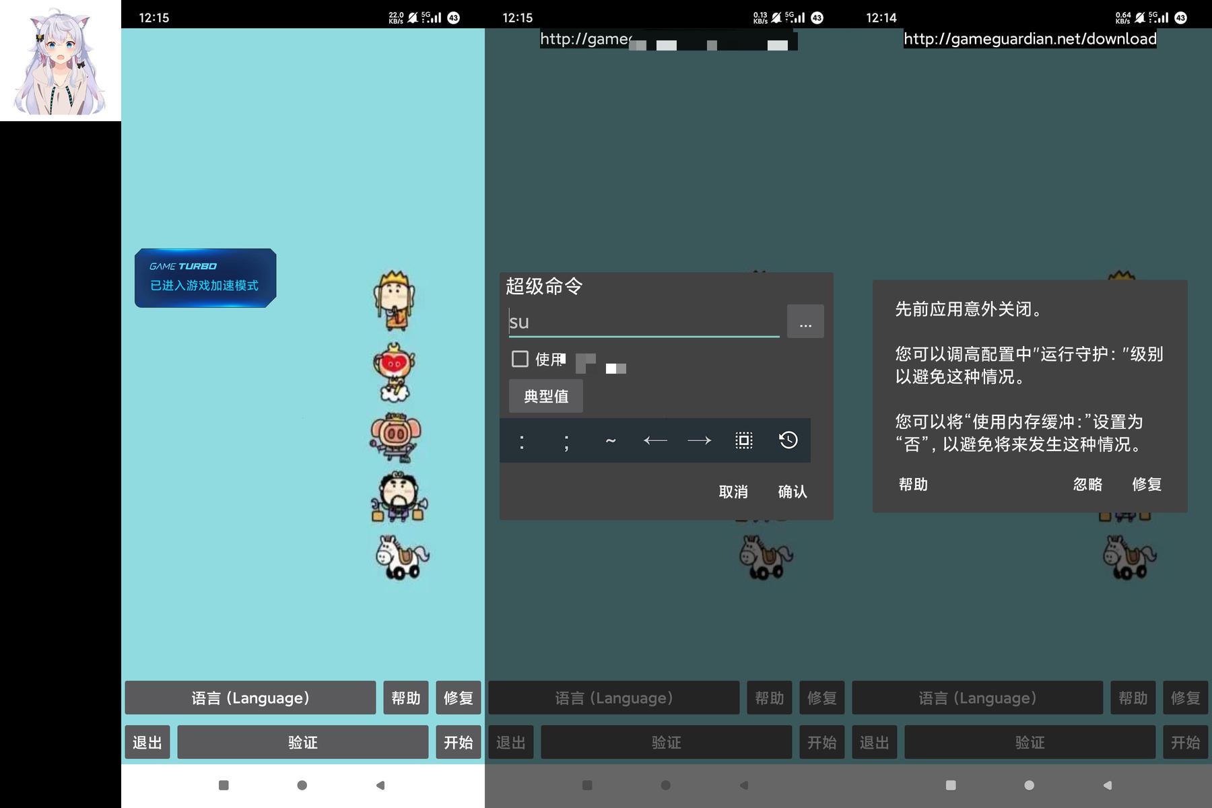Image resolution: width=1212 pixels, height=808 pixels.
Task: Tap muted bell icon in right status bar
Action: [x=1140, y=18]
